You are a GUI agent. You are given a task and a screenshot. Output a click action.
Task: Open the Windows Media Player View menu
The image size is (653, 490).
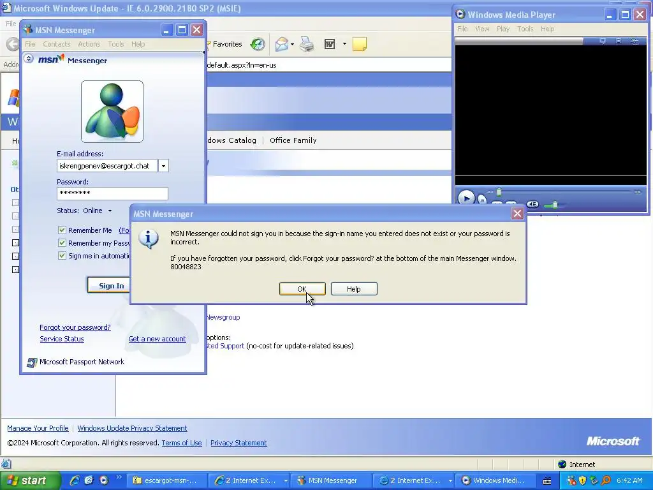(x=482, y=29)
